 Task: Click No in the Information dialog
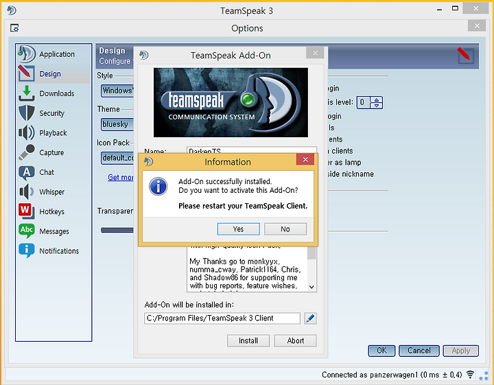click(285, 229)
